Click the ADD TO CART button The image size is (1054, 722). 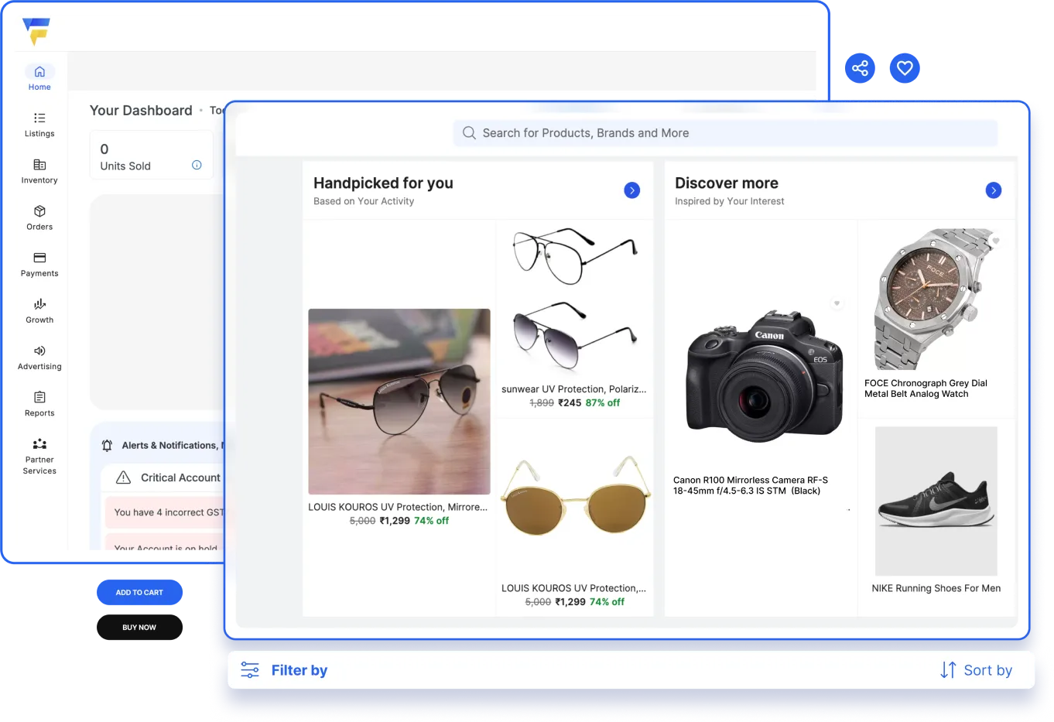[x=139, y=593]
